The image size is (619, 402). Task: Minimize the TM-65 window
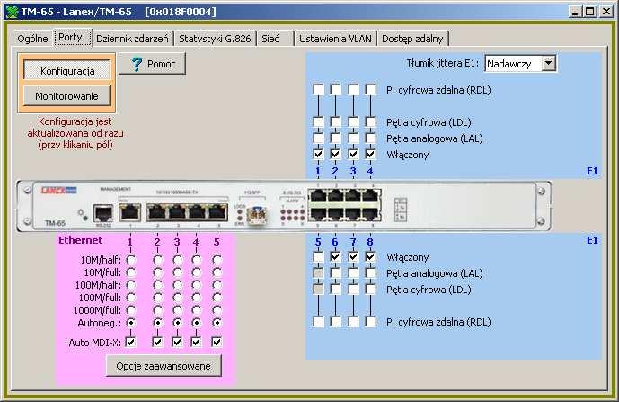tap(575, 12)
